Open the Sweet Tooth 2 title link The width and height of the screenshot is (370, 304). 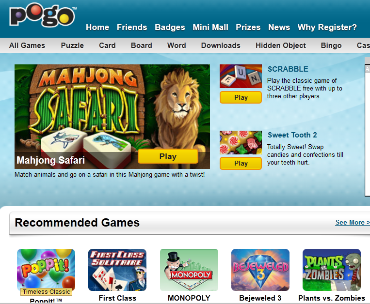[x=292, y=135]
